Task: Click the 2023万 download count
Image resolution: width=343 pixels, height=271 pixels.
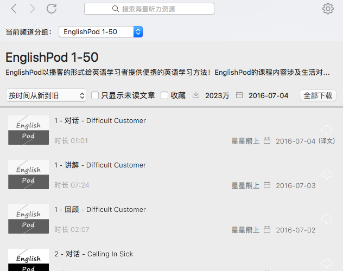Action: (217, 95)
